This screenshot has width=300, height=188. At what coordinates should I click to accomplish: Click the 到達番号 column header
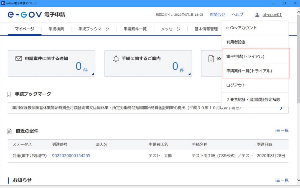click(x=60, y=145)
